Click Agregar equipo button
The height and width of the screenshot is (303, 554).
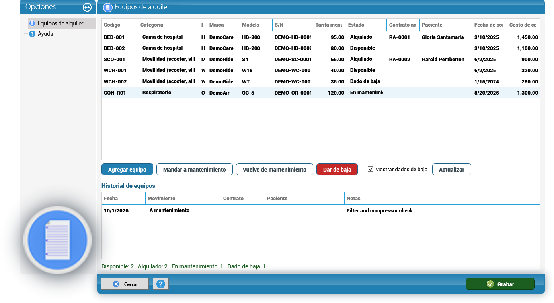127,170
